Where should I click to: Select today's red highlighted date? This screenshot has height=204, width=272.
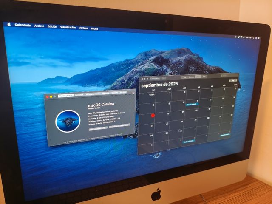153,116
